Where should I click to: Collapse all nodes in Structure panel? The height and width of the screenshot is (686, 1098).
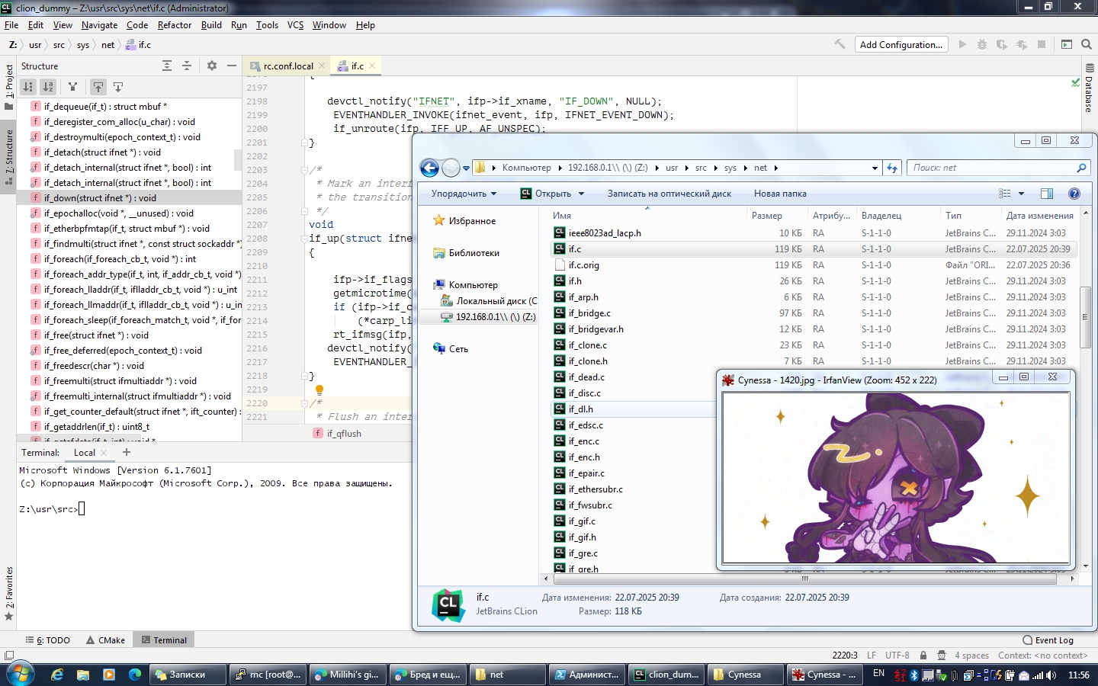(187, 66)
